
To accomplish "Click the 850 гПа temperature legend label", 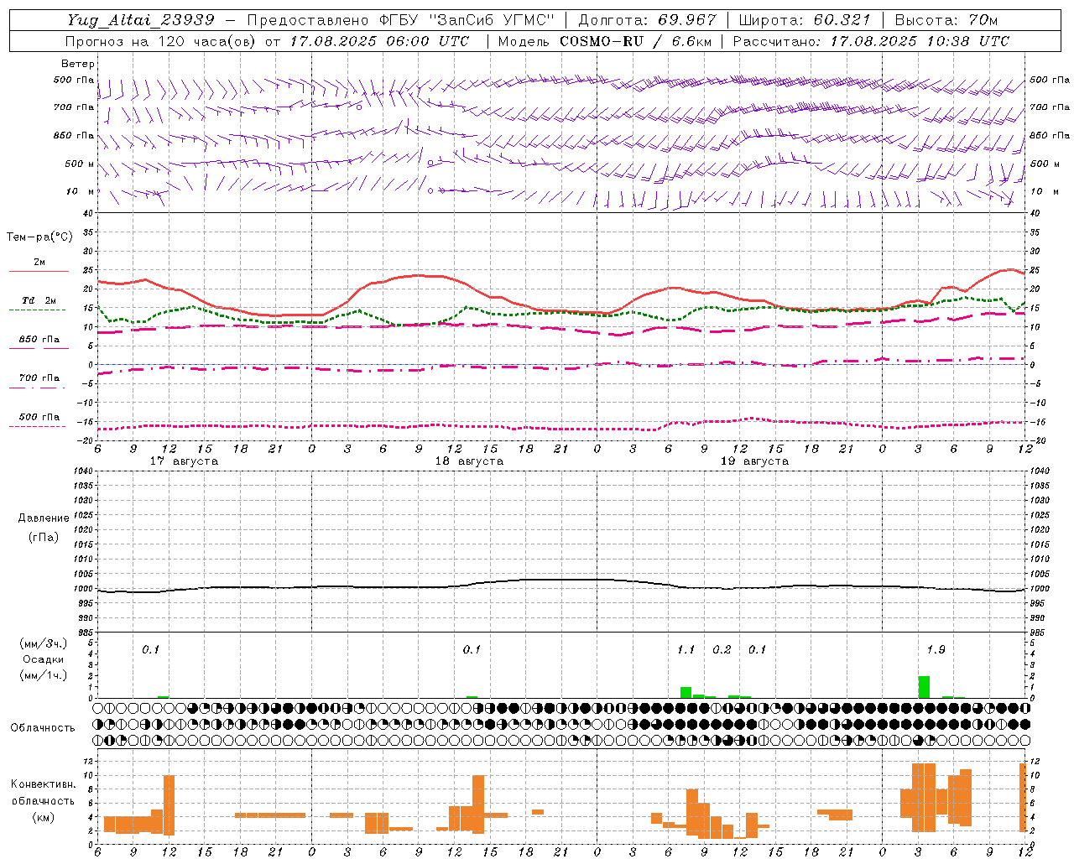I will pos(39,340).
